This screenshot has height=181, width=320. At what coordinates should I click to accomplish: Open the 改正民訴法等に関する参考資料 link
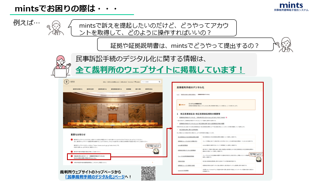click(x=189, y=130)
